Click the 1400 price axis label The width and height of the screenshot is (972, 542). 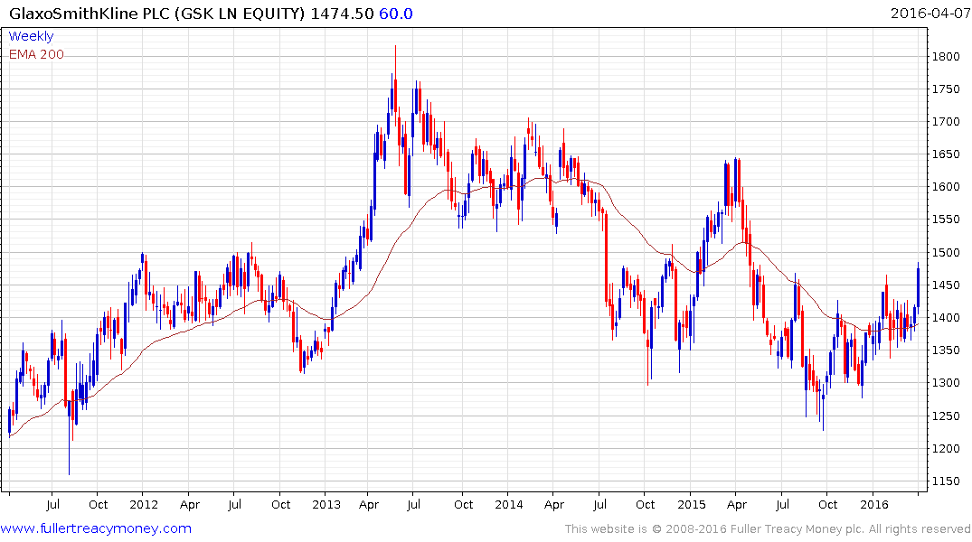coord(946,318)
